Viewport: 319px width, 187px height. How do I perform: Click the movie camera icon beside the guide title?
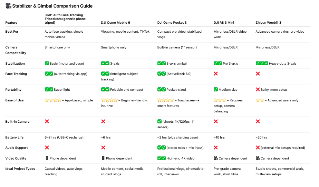click(8, 6)
